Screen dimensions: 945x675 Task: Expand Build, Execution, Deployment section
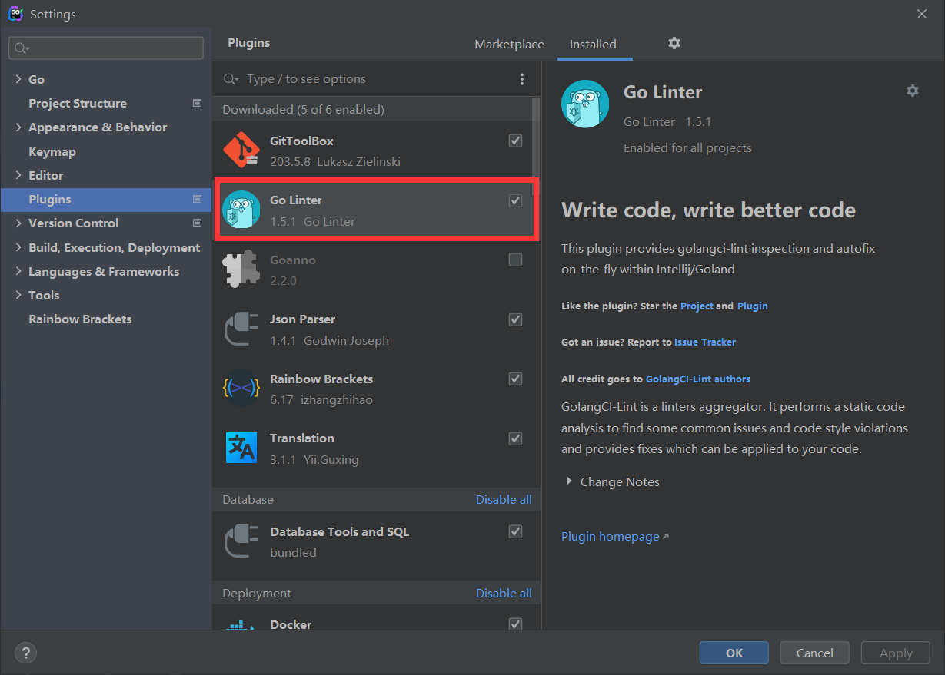coord(18,247)
